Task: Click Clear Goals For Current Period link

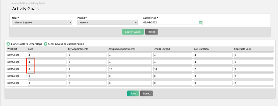Action: [x=66, y=44]
